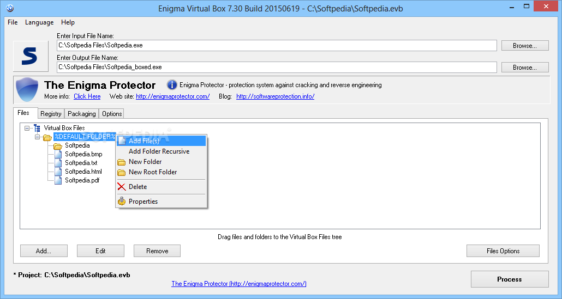Select Softpedia.html in the tree

[83, 172]
